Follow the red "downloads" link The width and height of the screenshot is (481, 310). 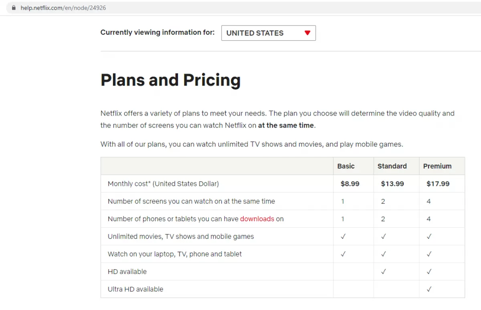257,219
